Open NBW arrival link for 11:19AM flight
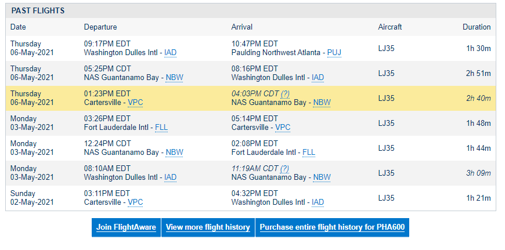The image size is (505, 250). (x=322, y=177)
